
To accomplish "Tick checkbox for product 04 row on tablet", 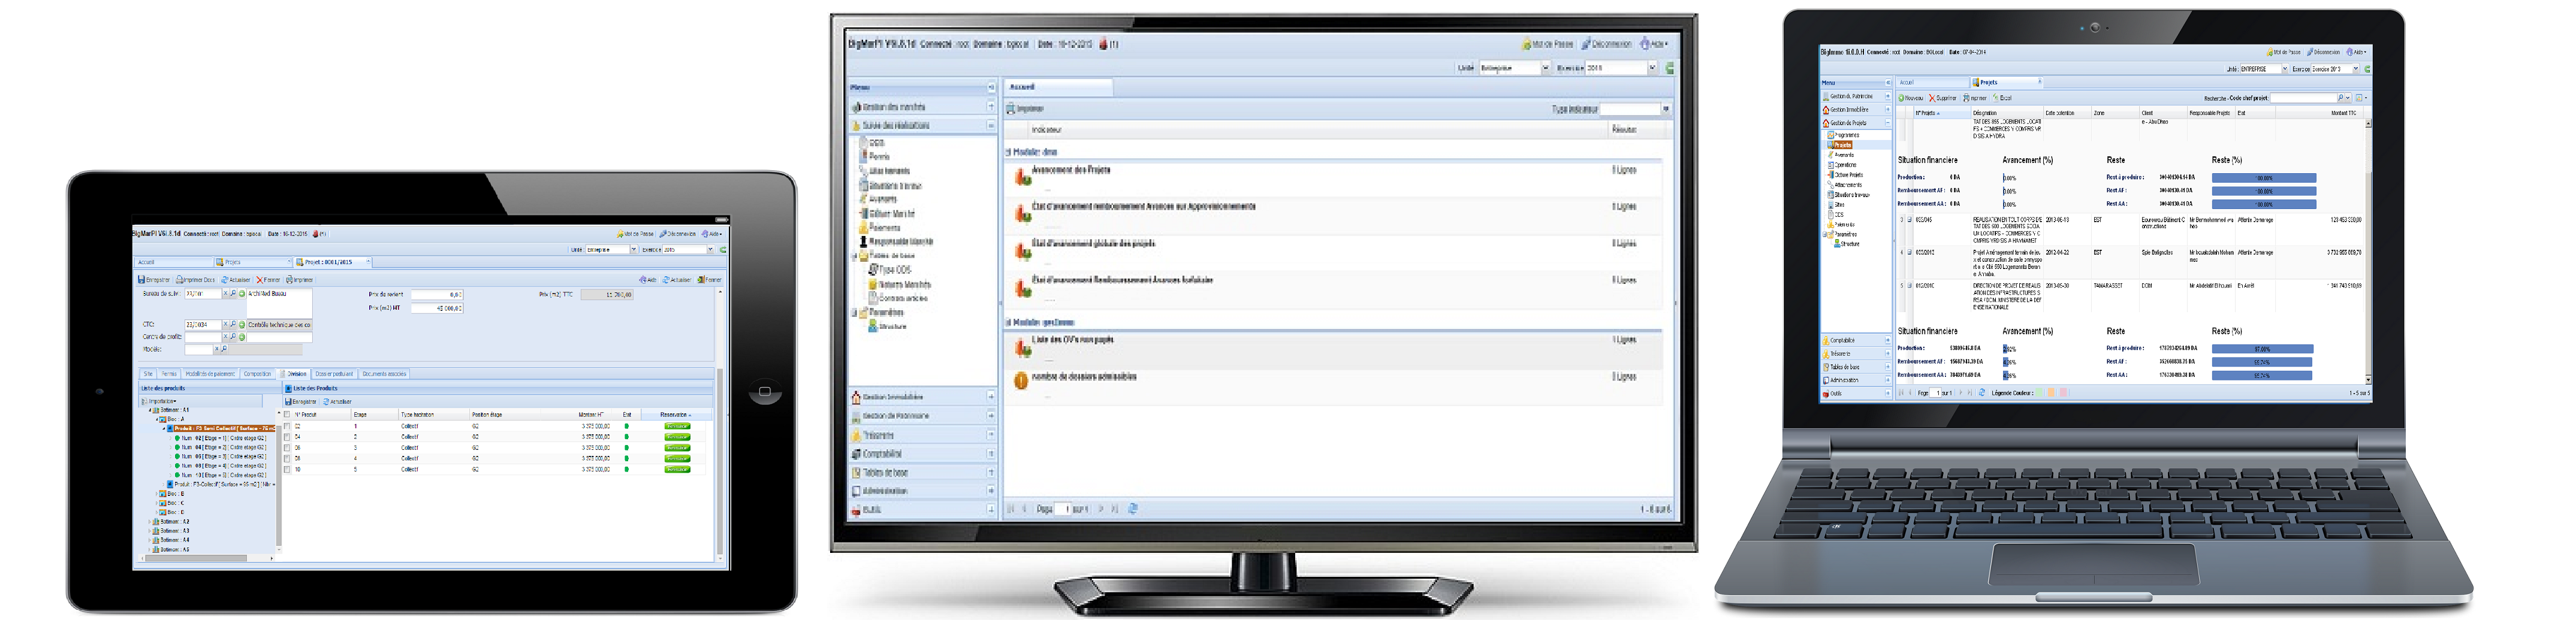I will [287, 437].
